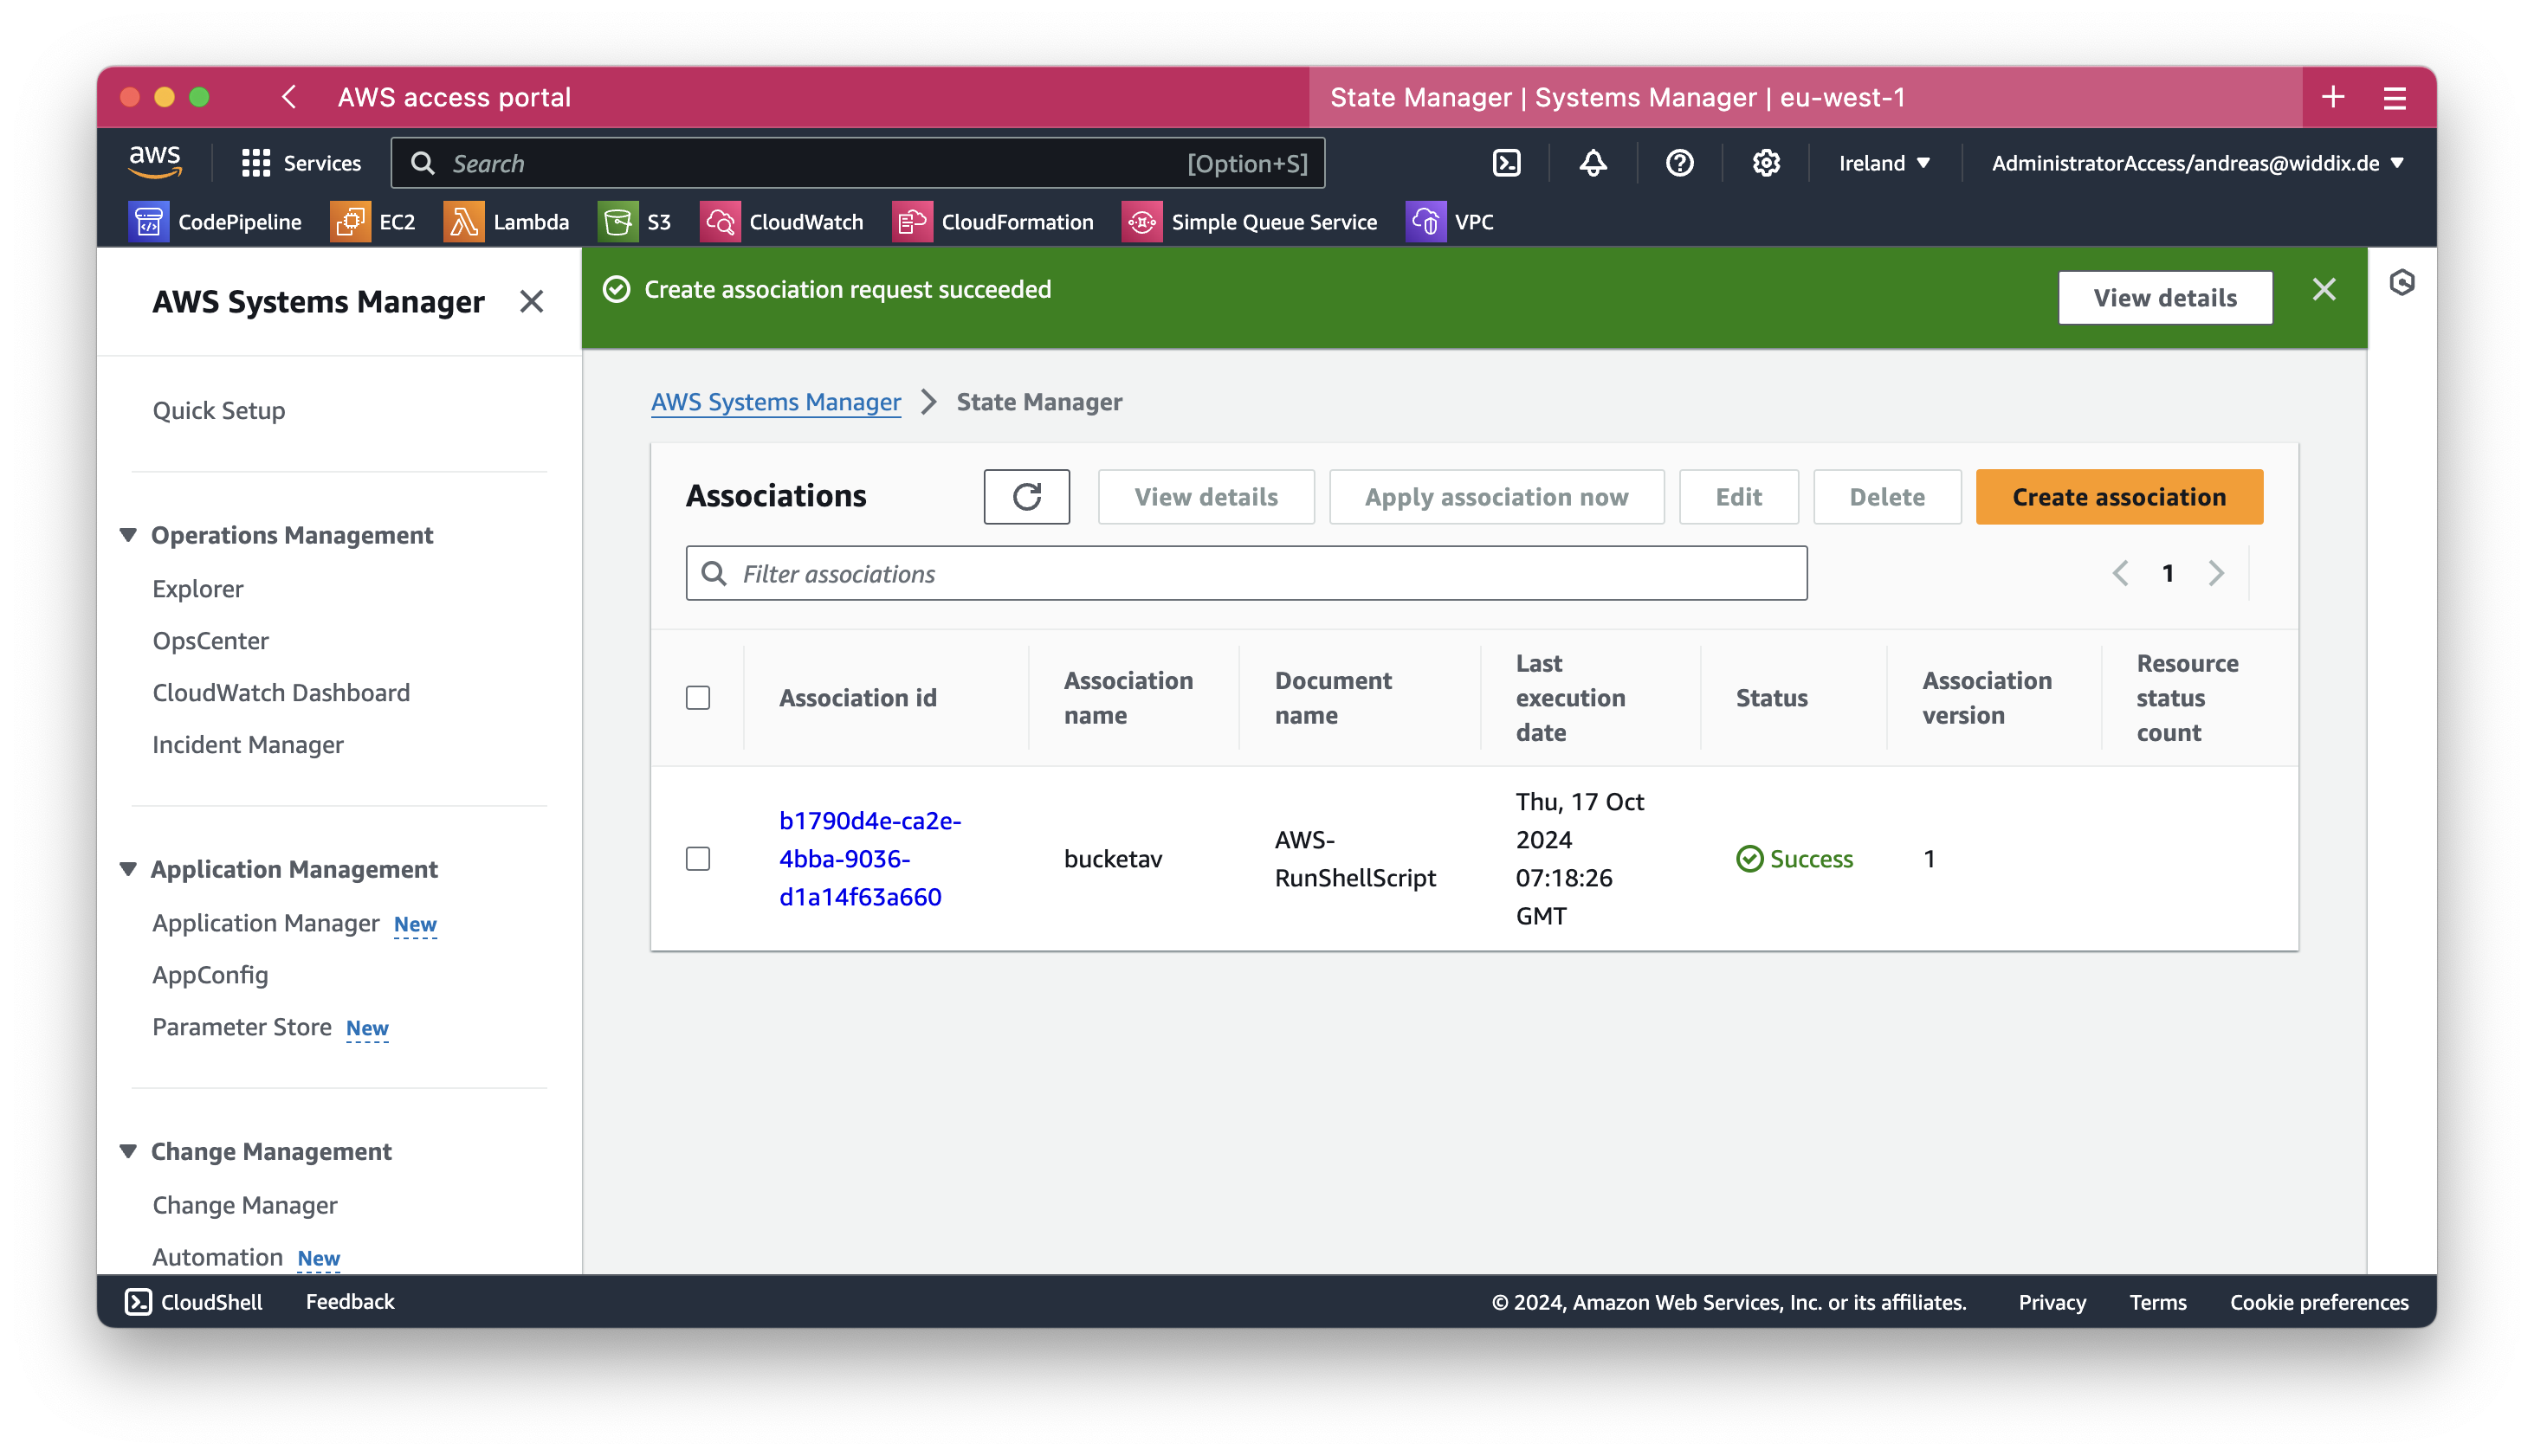Open the Services grid menu
Image resolution: width=2534 pixels, height=1456 pixels.
301,163
